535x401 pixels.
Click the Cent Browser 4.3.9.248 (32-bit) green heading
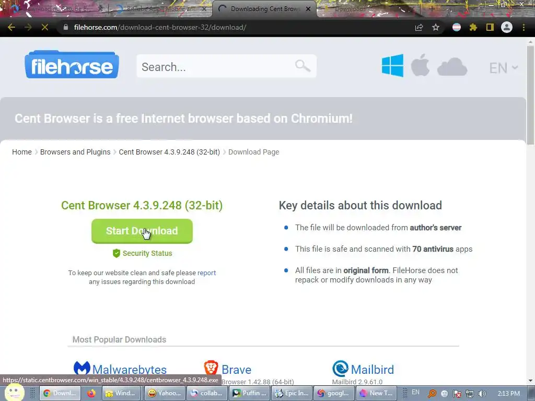click(x=142, y=205)
